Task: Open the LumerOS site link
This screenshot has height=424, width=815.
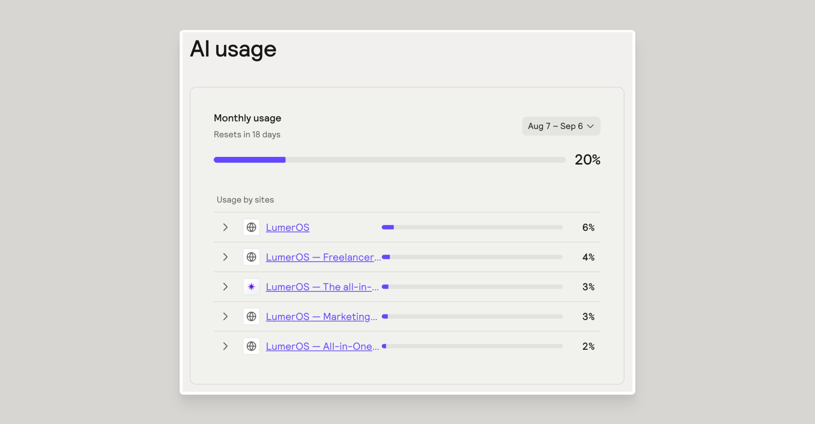Action: (288, 227)
